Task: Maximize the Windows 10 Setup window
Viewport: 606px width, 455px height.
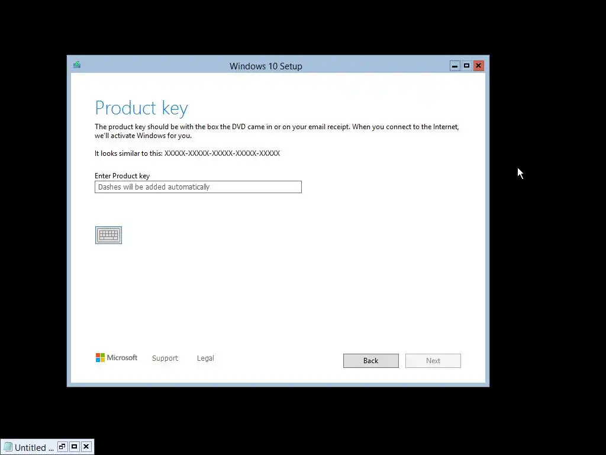Action: [x=466, y=66]
